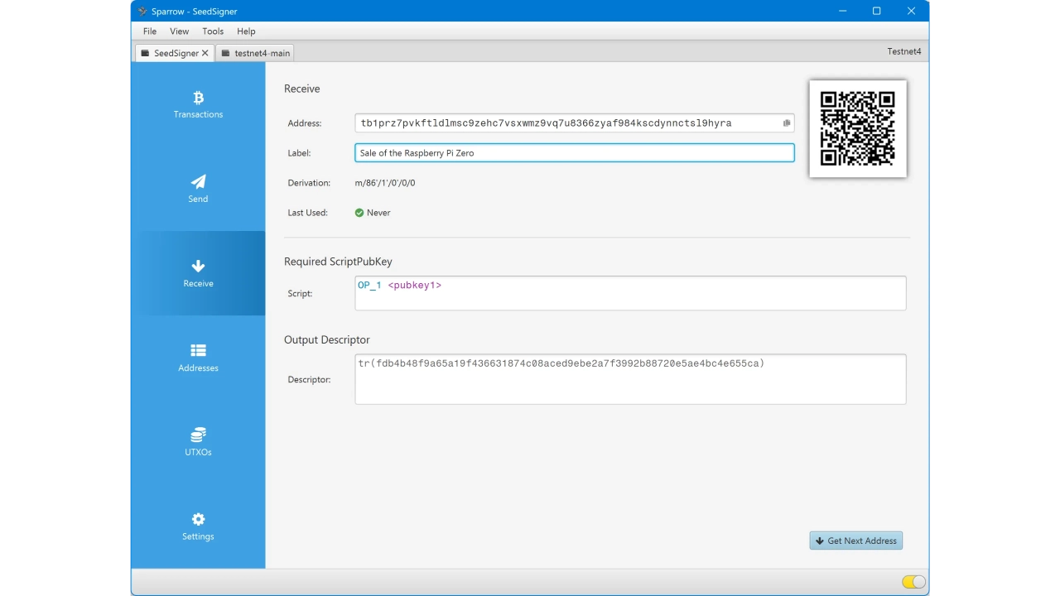Click the Output Descriptor text box

629,379
